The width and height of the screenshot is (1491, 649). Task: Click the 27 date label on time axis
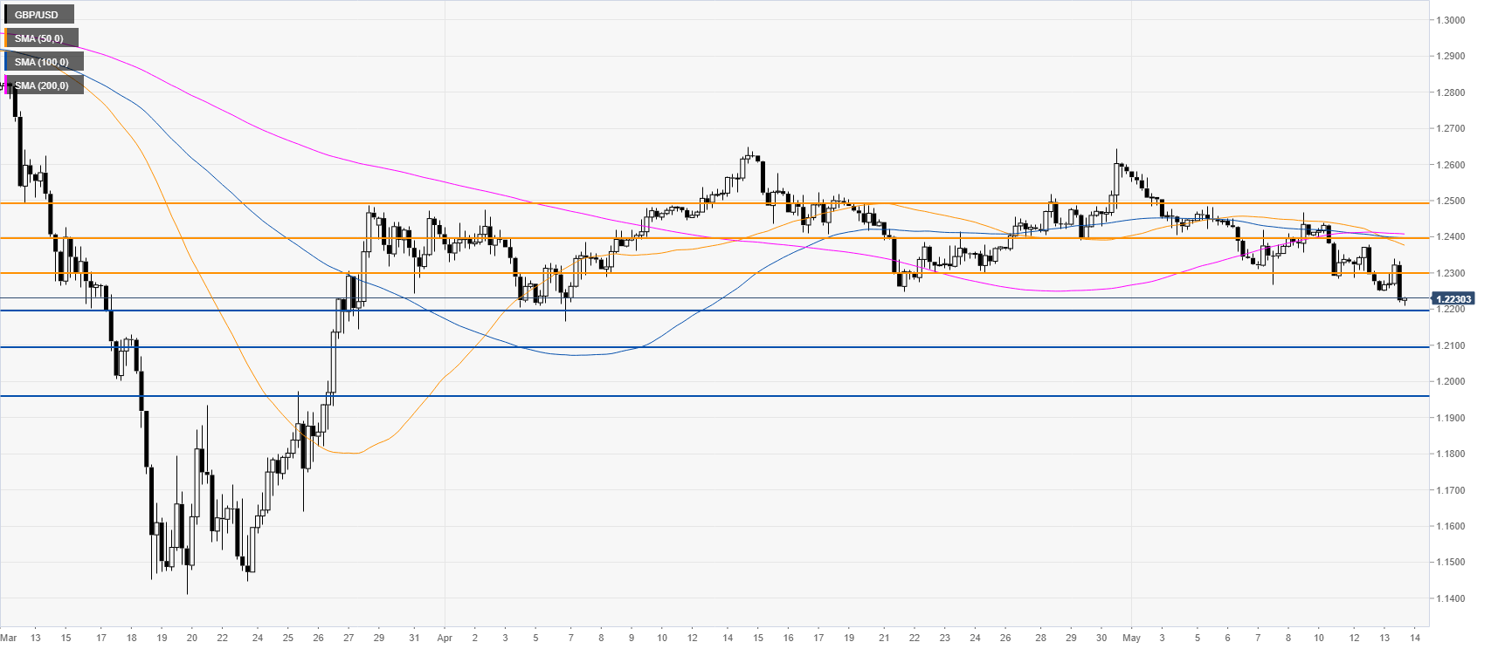click(x=349, y=638)
